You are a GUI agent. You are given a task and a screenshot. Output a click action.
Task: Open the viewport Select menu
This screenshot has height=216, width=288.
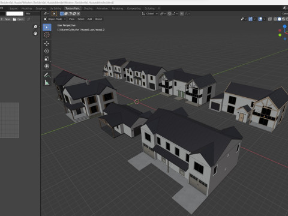coord(81,19)
